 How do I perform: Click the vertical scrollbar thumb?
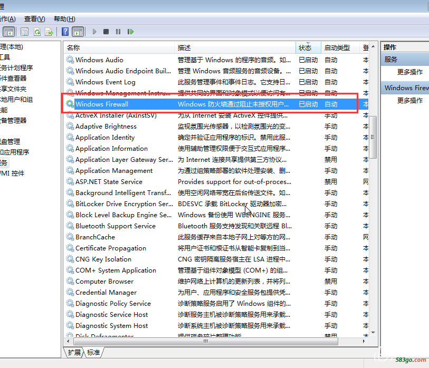373,137
